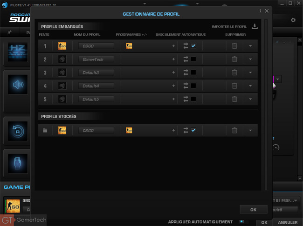Uncheck auto switch for slot 1 CSGO
303x226 pixels.
193,46
